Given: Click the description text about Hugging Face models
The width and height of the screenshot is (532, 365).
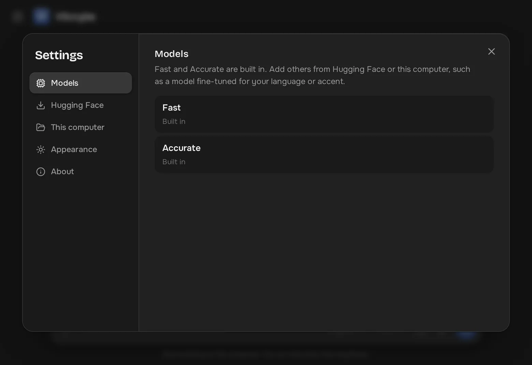Looking at the screenshot, I should 312,75.
